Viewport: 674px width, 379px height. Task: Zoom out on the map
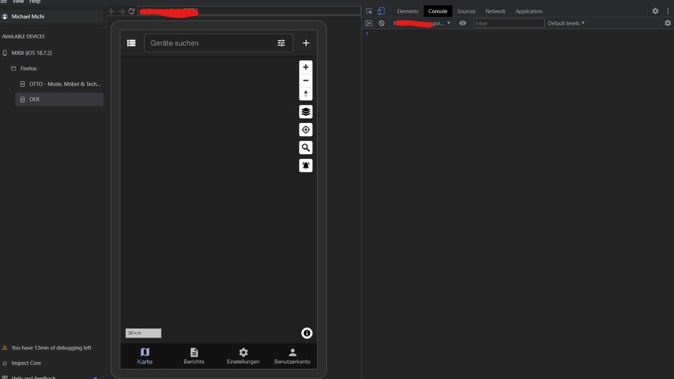(305, 80)
